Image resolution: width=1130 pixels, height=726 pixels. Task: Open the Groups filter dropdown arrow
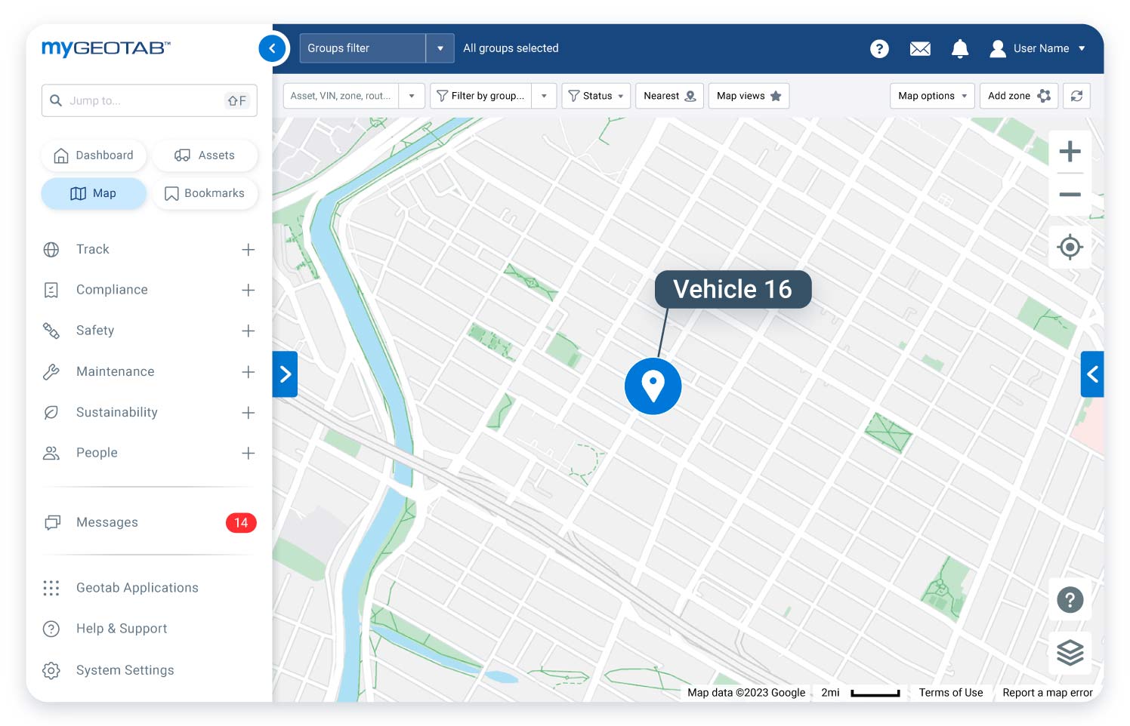tap(440, 48)
